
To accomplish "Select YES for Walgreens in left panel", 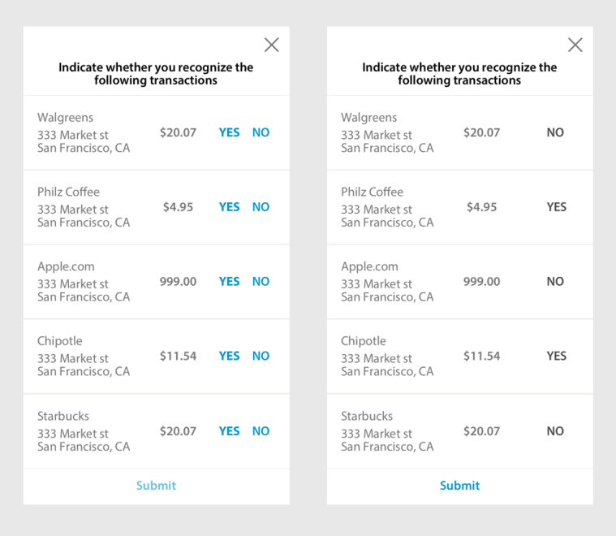I will (x=229, y=132).
